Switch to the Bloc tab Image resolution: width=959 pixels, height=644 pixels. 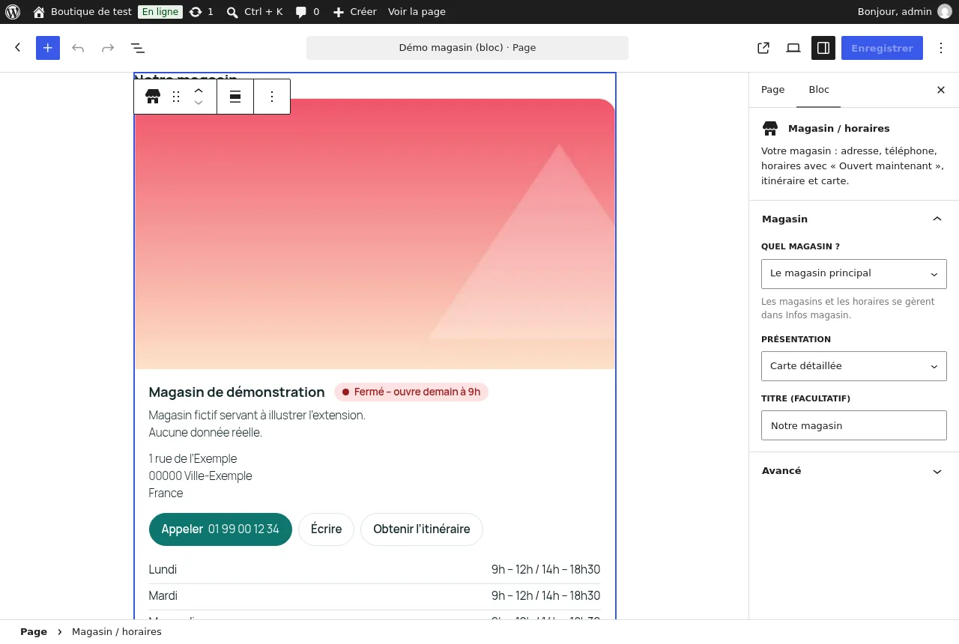[x=819, y=90]
